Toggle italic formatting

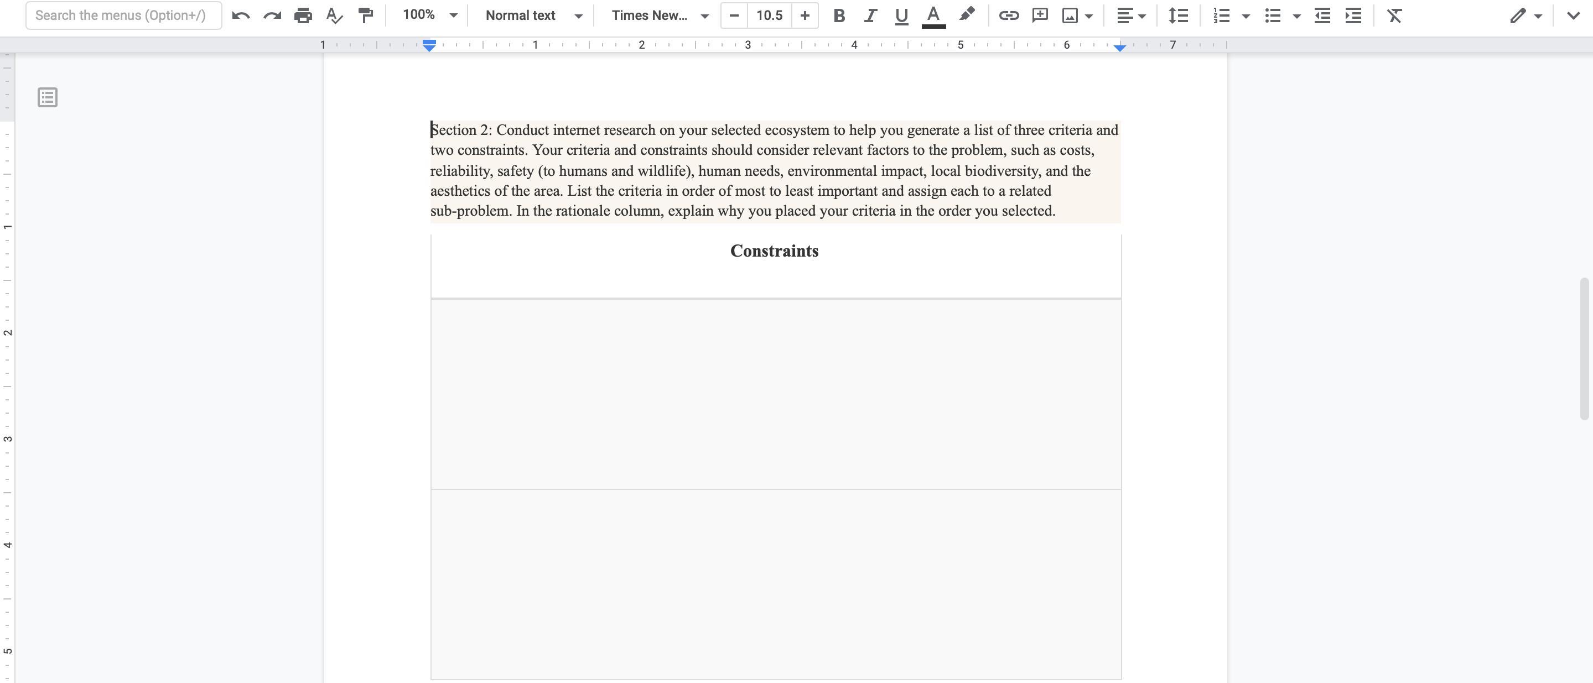tap(870, 15)
